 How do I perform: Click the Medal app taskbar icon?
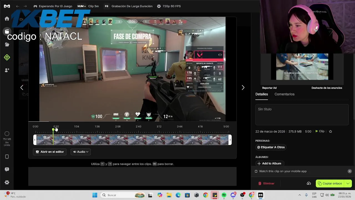coord(260,195)
